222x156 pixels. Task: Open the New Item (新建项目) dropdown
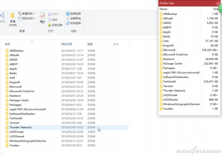(27, 13)
